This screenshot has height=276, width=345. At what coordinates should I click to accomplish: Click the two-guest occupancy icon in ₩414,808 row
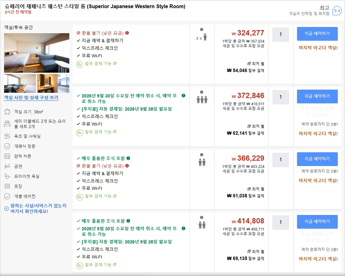[202, 225]
